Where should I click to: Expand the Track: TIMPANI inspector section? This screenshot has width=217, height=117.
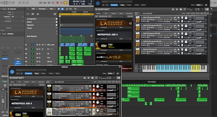pyautogui.click(x=1, y=34)
